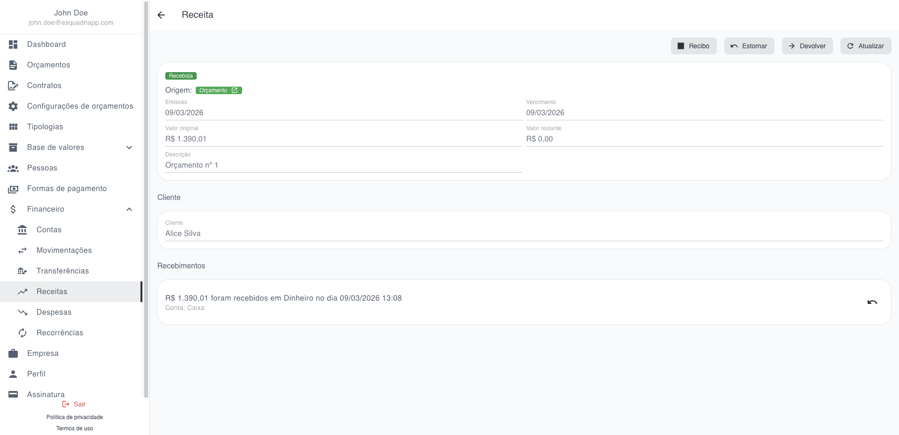
Task: Click the Formas de pagamento money icon
Action: tap(13, 189)
